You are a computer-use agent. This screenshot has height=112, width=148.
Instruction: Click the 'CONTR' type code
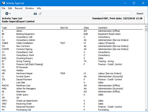[x=5, y=49]
